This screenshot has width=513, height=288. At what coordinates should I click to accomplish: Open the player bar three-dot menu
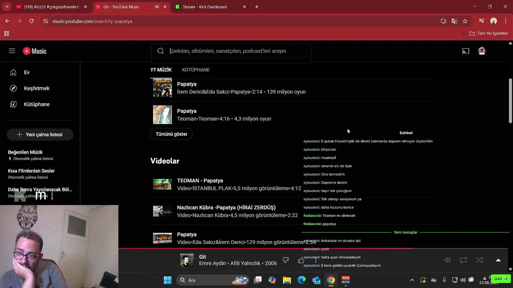(316, 260)
